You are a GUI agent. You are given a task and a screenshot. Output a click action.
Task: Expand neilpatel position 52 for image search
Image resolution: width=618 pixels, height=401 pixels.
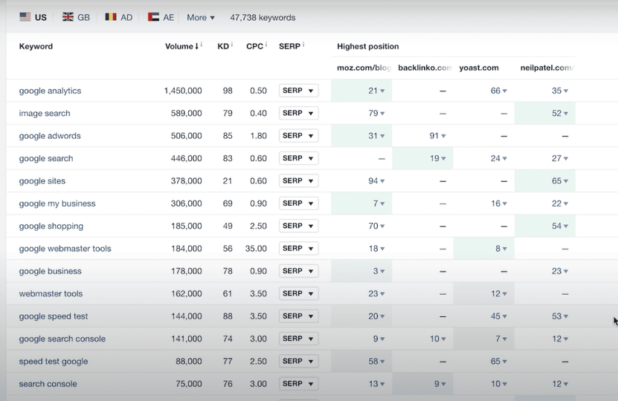coord(560,113)
